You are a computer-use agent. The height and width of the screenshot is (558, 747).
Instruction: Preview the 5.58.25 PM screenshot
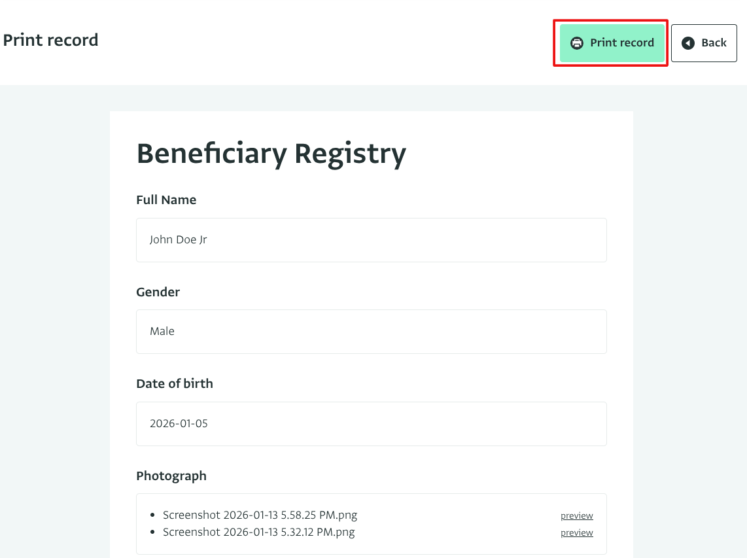coord(576,515)
